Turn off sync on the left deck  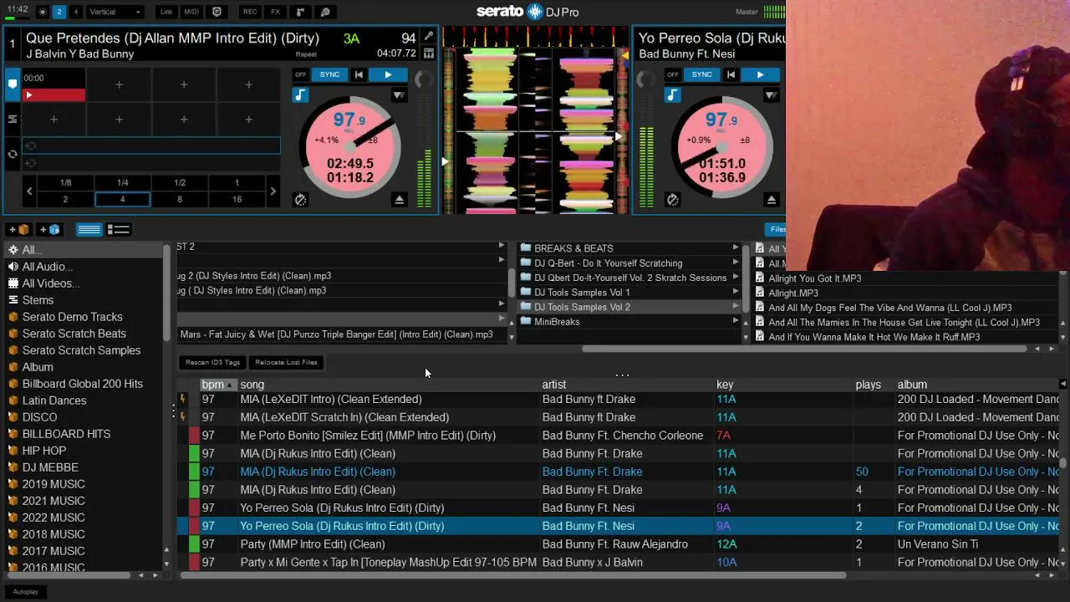[300, 74]
